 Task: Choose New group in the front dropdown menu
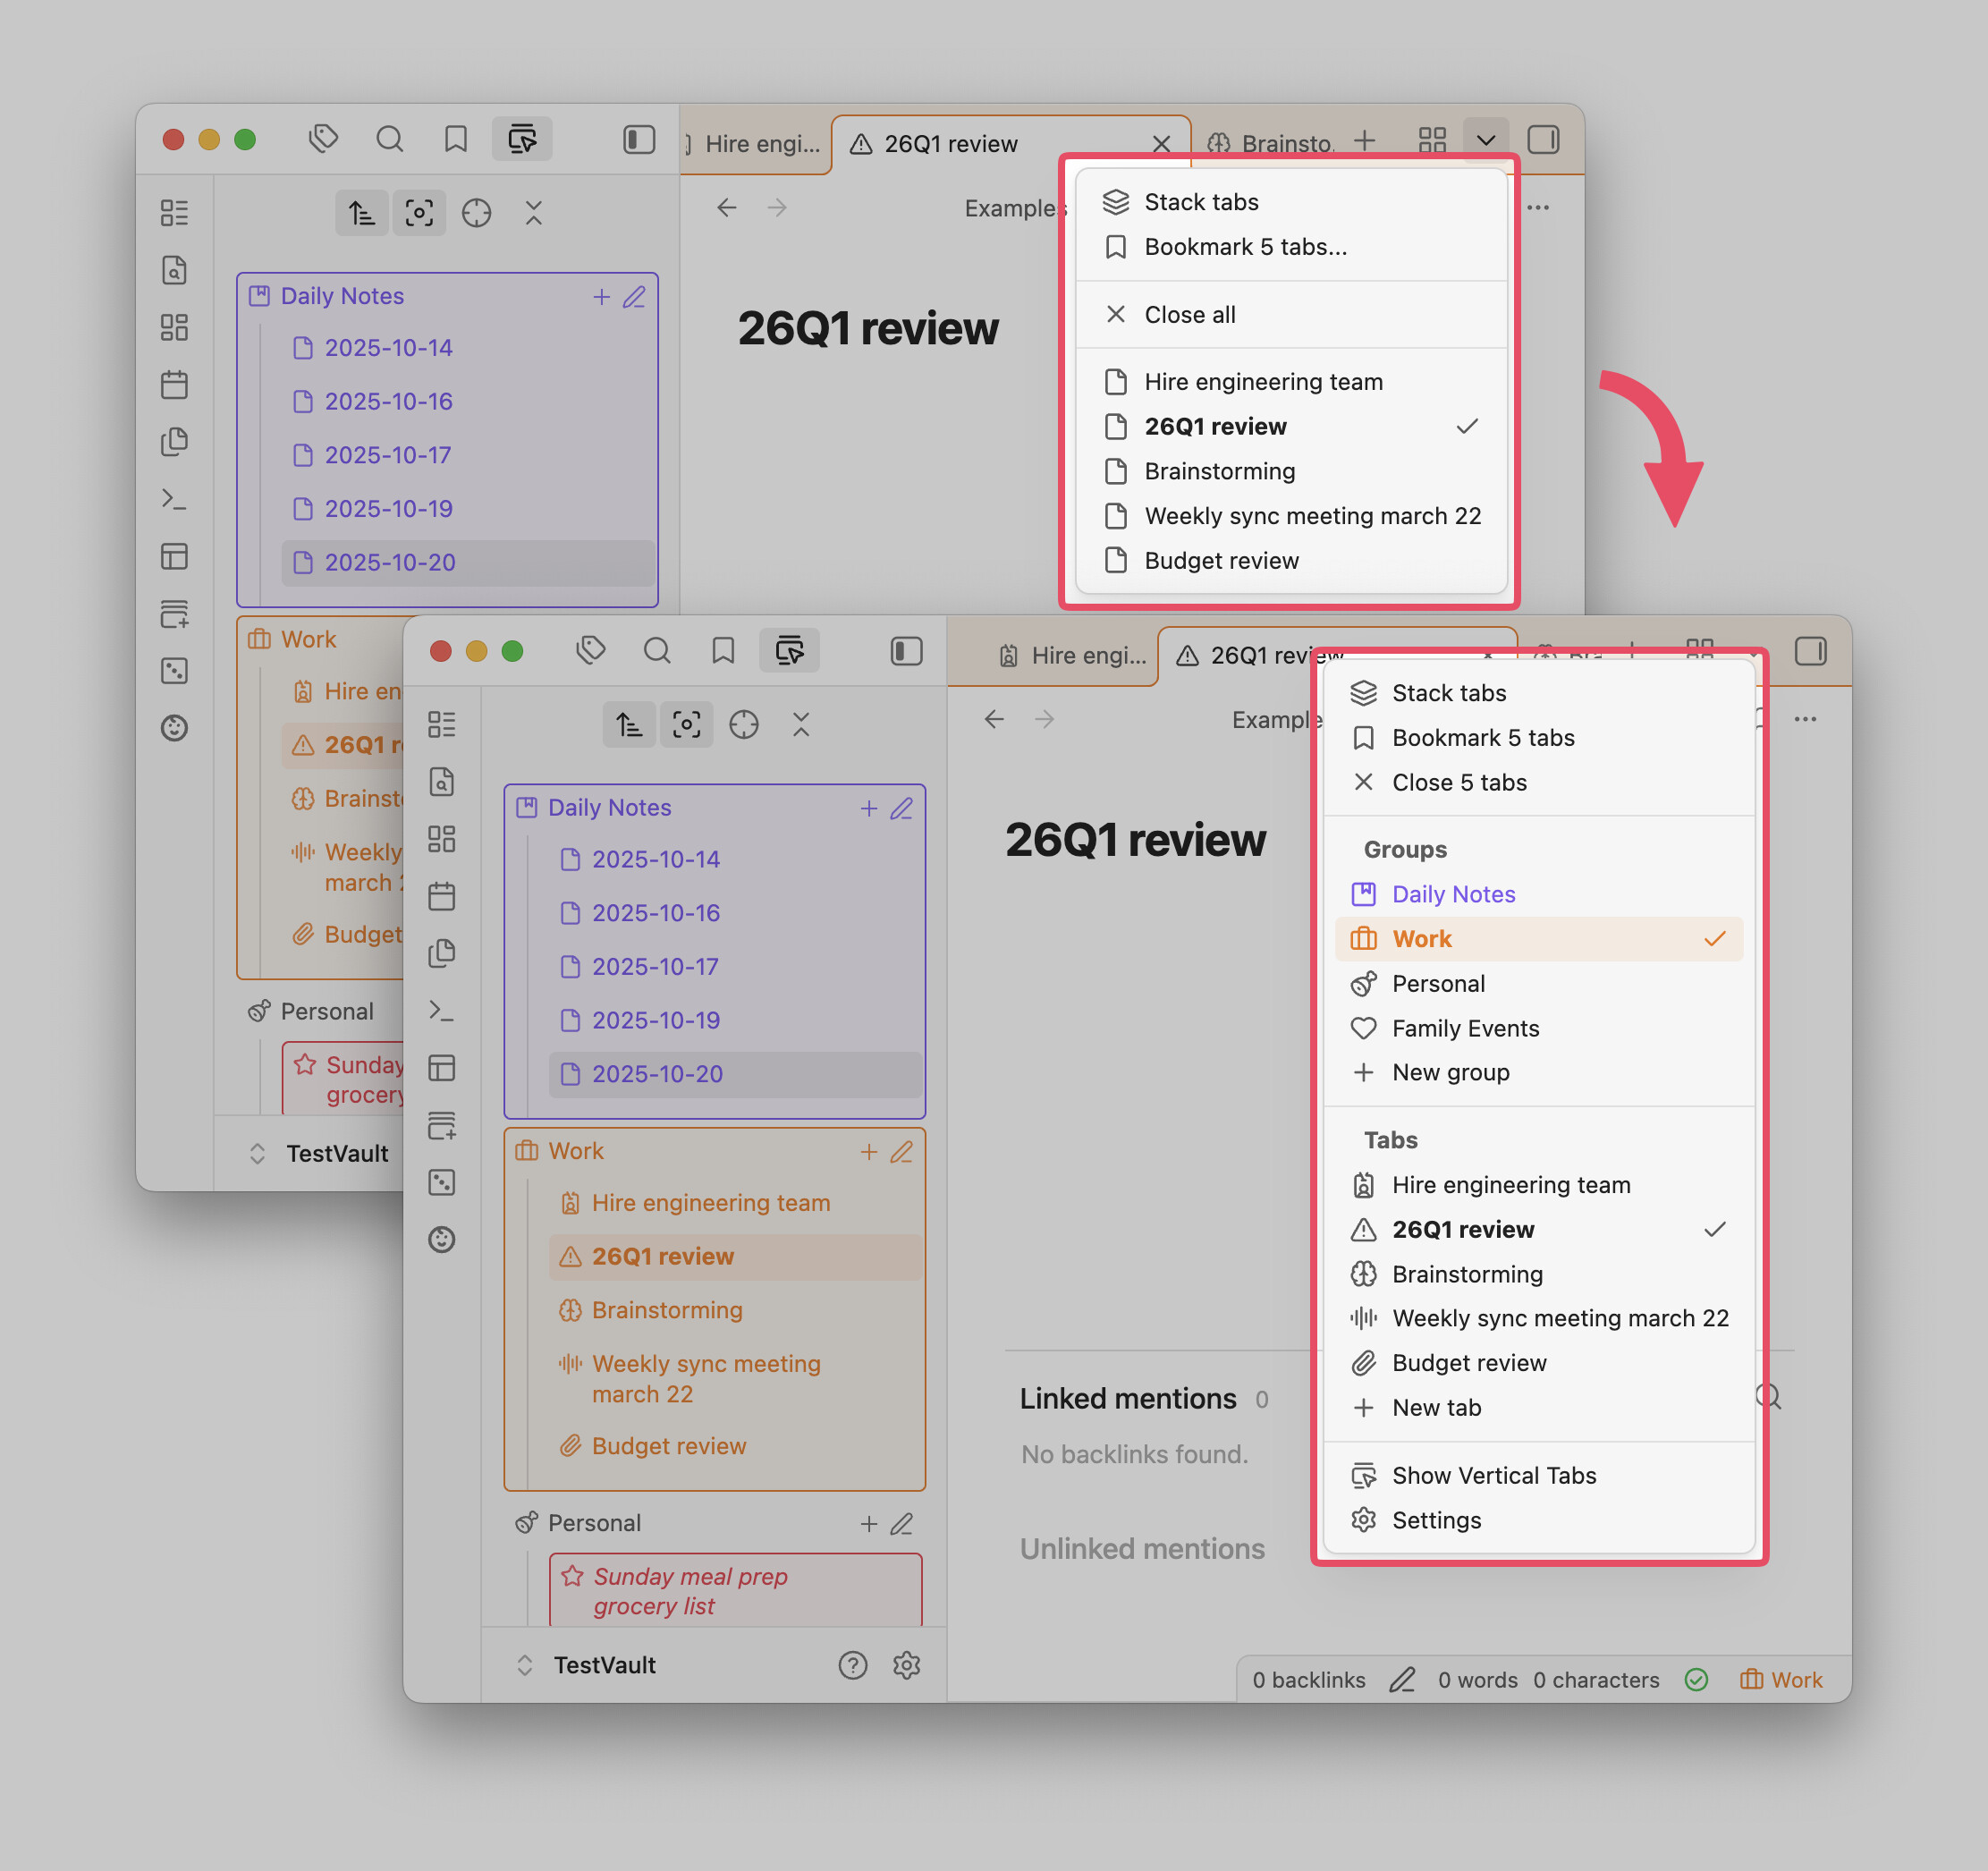coord(1539,1072)
